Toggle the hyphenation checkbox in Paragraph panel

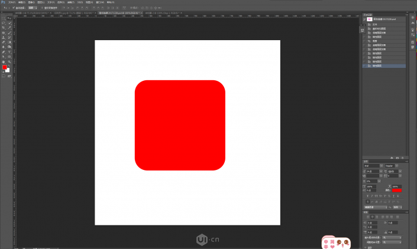pyautogui.click(x=364, y=248)
